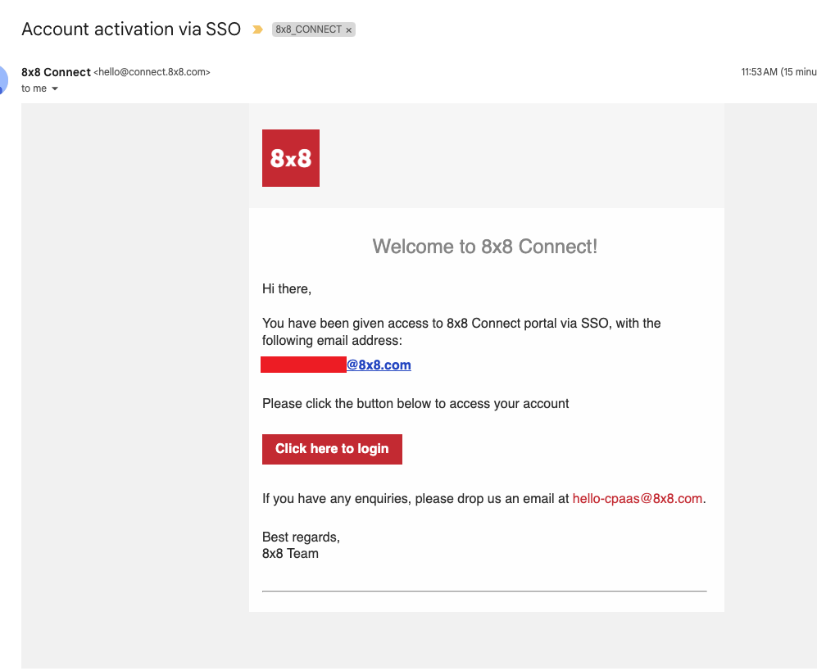Image resolution: width=817 pixels, height=671 pixels.
Task: Click the '8x8 Team' signature text
Action: (x=290, y=553)
